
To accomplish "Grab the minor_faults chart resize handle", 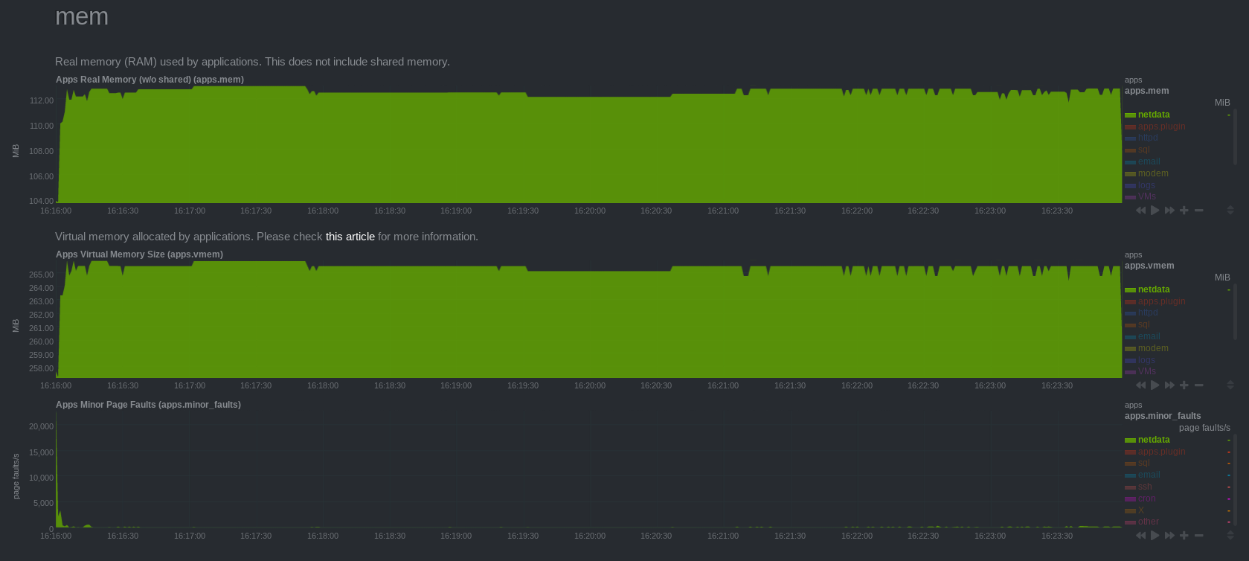I will pyautogui.click(x=1230, y=536).
